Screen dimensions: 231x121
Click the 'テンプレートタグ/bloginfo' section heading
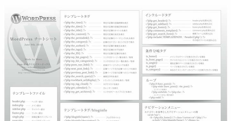coord(85,110)
